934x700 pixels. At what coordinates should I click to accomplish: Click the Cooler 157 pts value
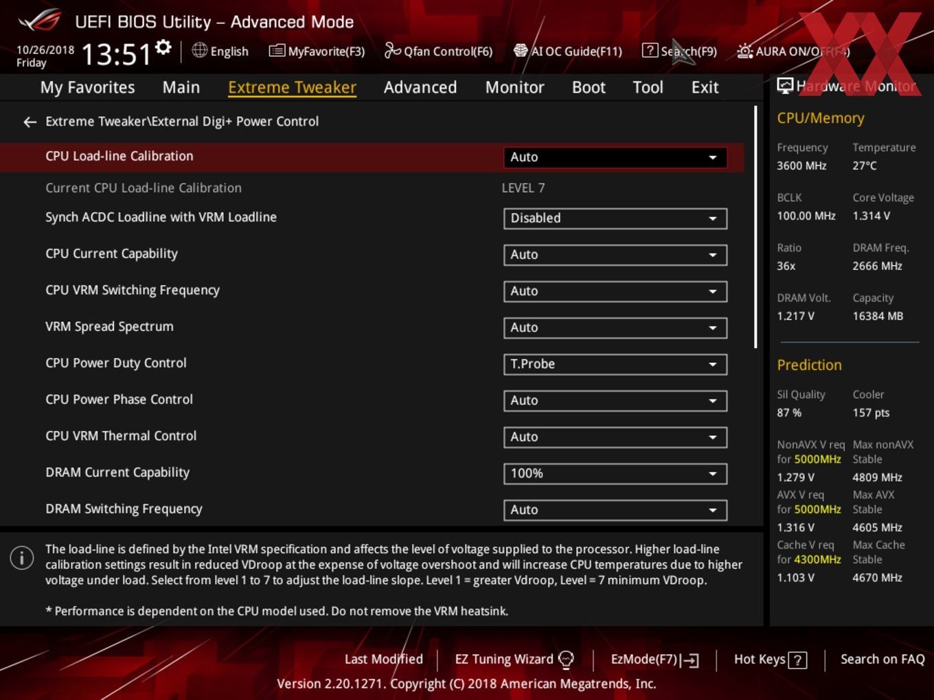point(871,412)
